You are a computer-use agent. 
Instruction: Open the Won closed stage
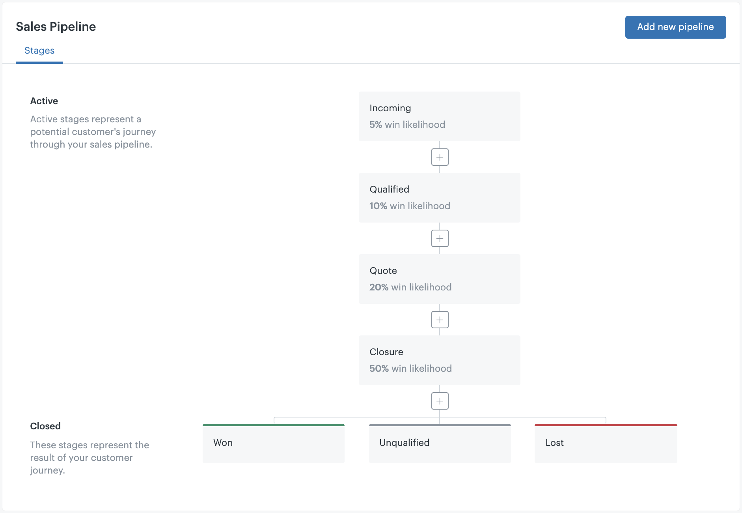tap(273, 444)
